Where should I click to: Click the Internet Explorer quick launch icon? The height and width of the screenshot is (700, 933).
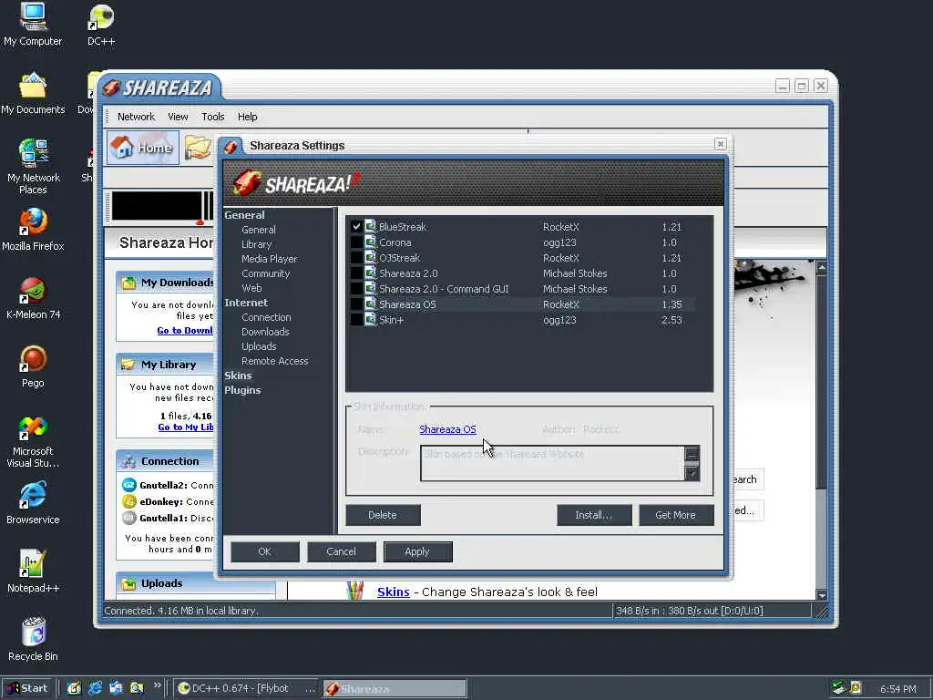(x=95, y=688)
